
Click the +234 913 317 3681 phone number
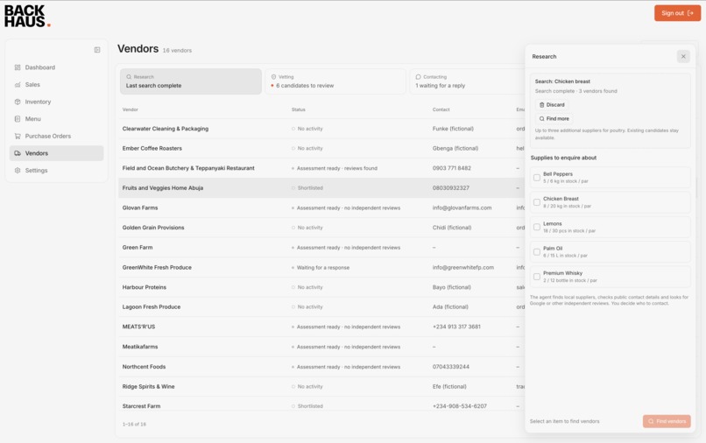456,327
